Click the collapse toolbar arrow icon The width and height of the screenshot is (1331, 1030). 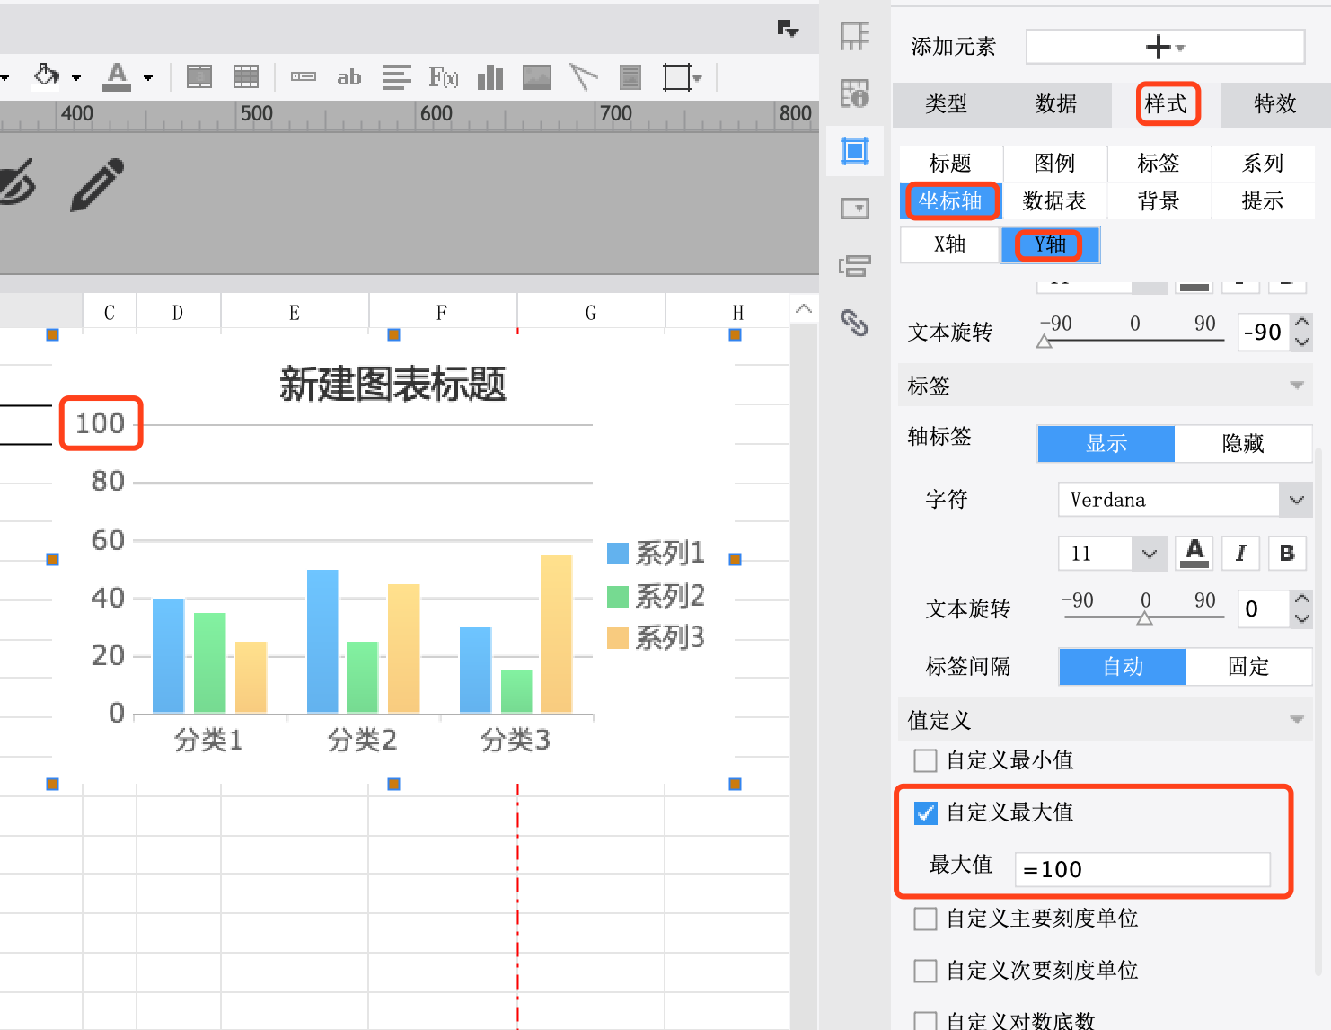(x=788, y=28)
